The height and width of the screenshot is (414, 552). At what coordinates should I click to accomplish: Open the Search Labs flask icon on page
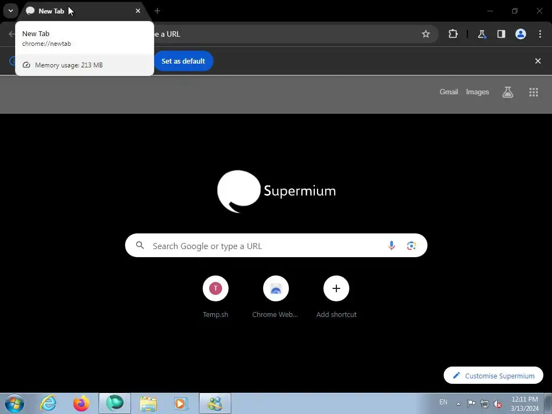[x=508, y=92]
